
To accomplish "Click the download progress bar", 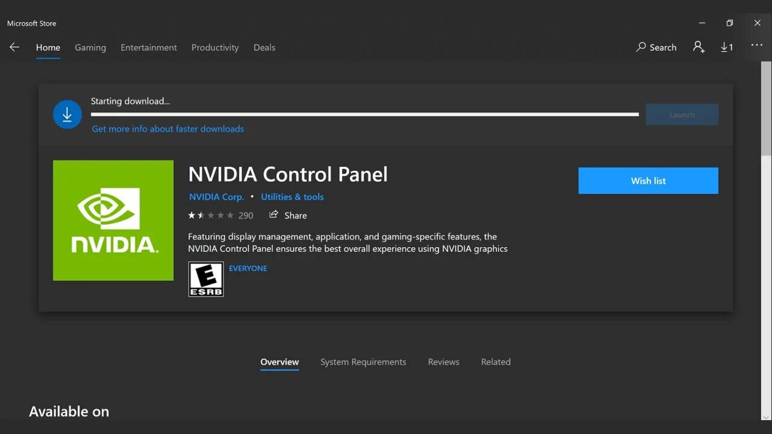I will pyautogui.click(x=365, y=114).
